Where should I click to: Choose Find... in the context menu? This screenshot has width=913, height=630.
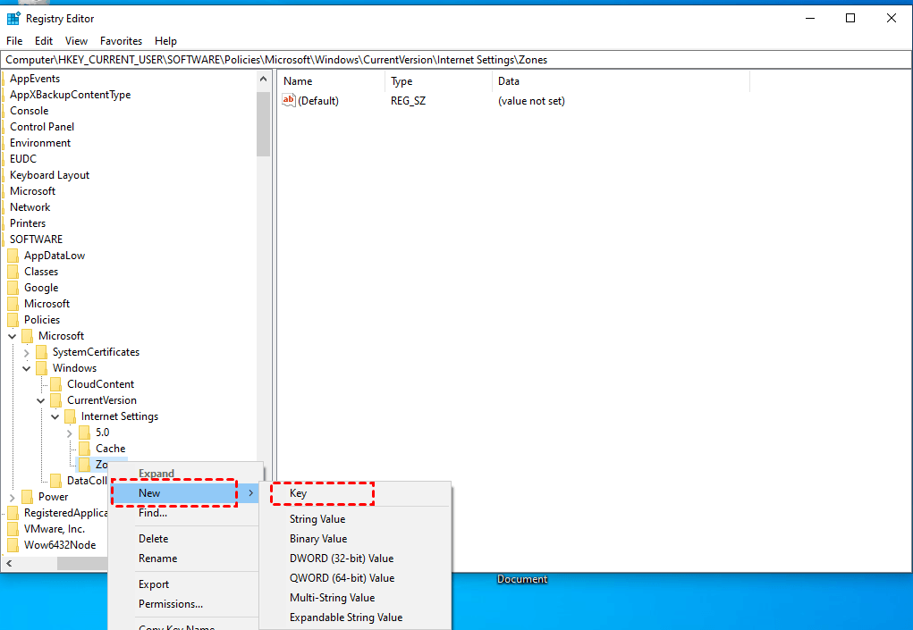[185, 513]
